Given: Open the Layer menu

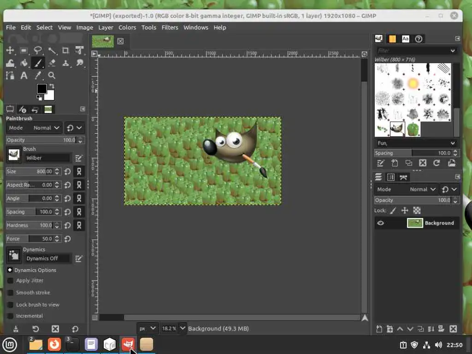Looking at the screenshot, I should [x=106, y=27].
